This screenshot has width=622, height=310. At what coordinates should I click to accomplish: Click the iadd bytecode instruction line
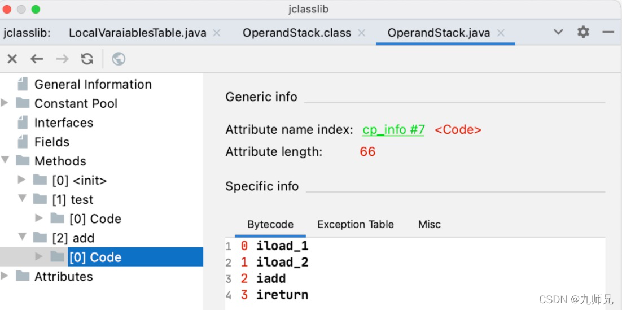(x=271, y=278)
